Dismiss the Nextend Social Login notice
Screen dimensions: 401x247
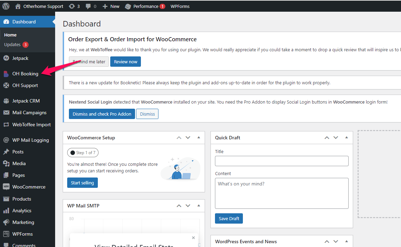(147, 114)
